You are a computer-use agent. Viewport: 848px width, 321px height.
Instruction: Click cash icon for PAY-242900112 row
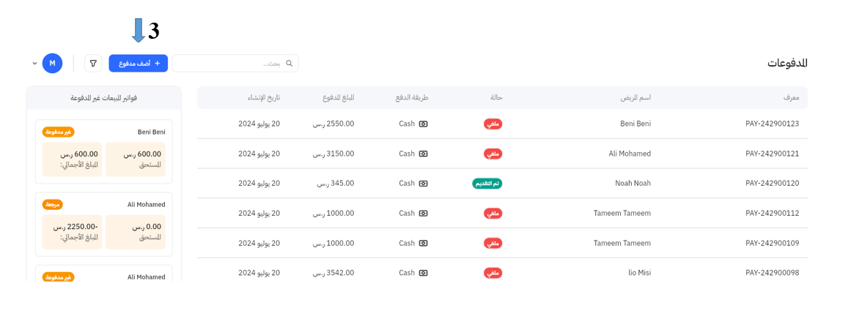click(x=423, y=214)
